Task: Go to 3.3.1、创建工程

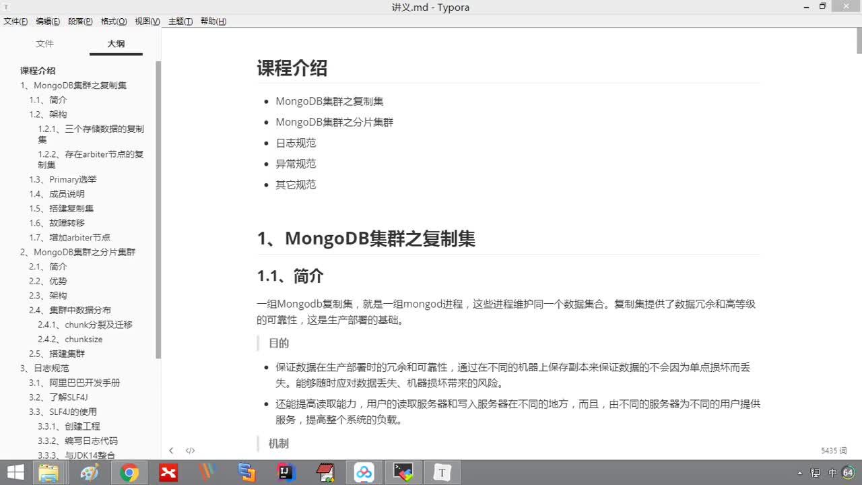Action: [69, 426]
